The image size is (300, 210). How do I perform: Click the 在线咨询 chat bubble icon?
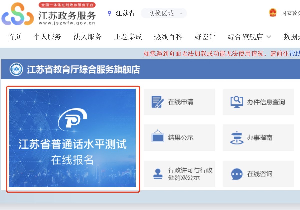pos(237,174)
